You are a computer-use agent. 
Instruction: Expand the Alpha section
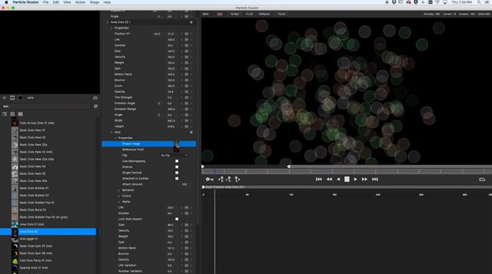click(x=119, y=202)
